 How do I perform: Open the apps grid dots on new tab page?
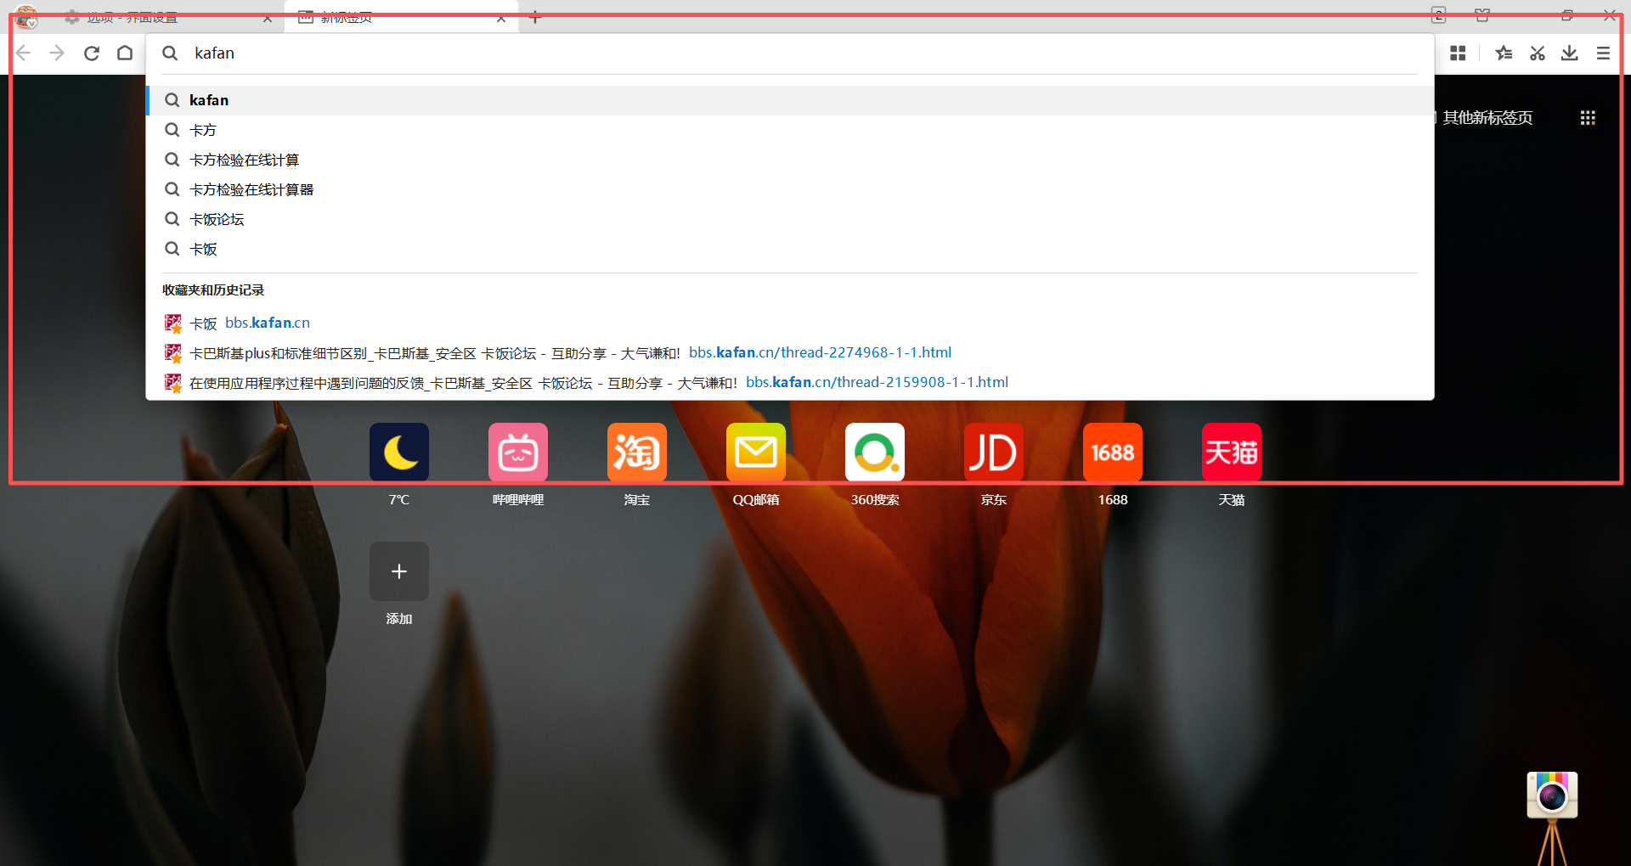pos(1587,118)
